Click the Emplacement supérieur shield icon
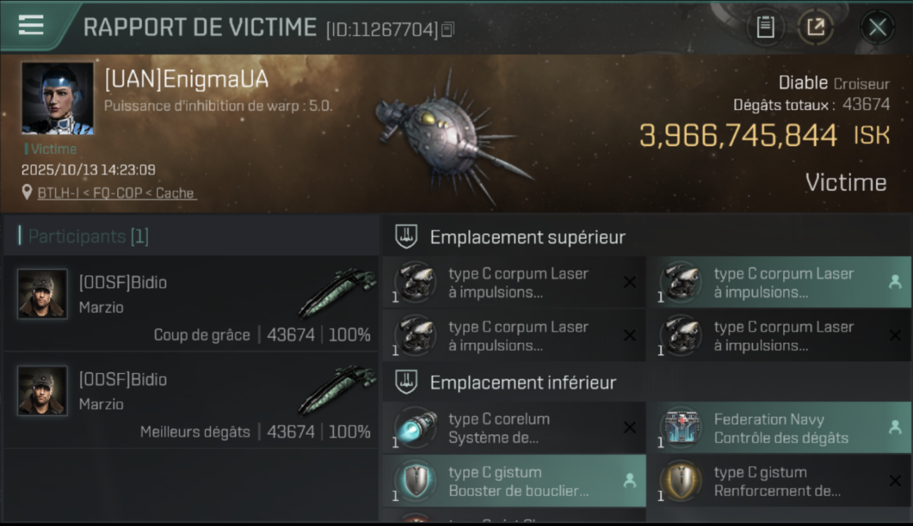The width and height of the screenshot is (913, 526). click(x=407, y=237)
